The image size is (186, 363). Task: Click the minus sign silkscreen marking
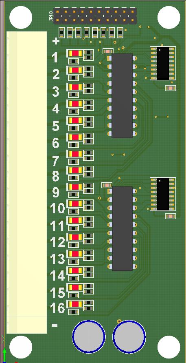point(55,325)
